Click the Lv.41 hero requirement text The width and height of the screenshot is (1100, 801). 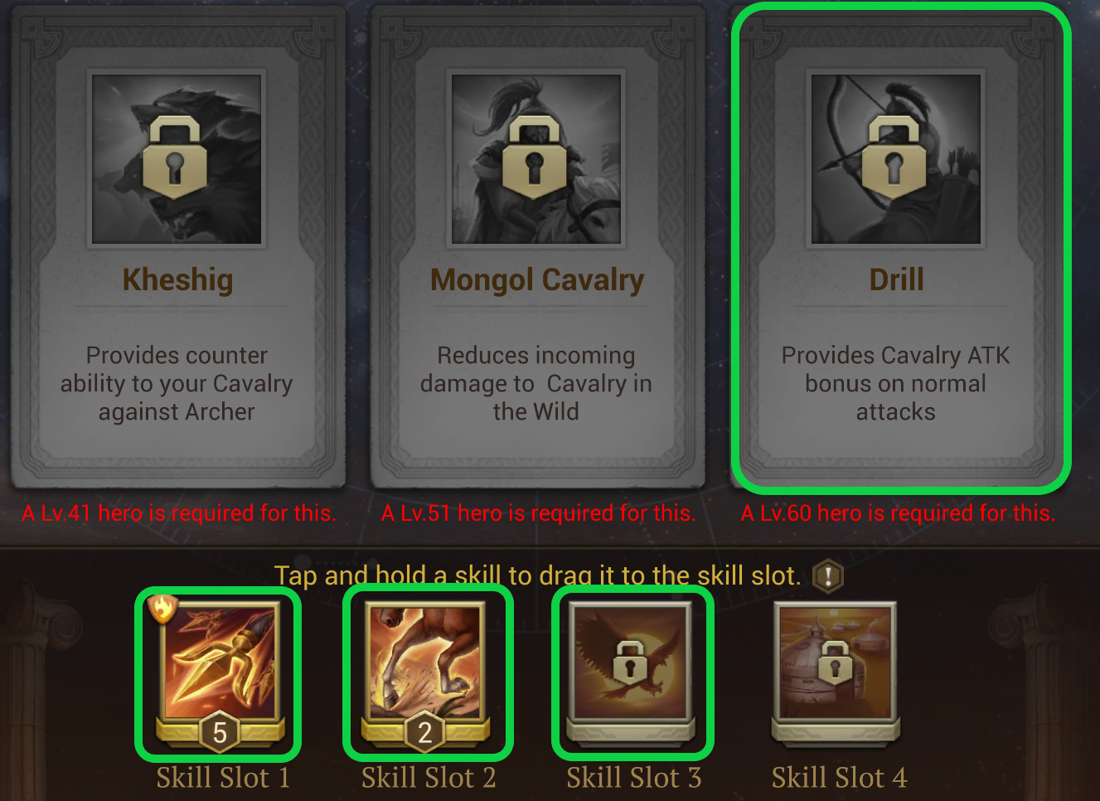coord(179,513)
